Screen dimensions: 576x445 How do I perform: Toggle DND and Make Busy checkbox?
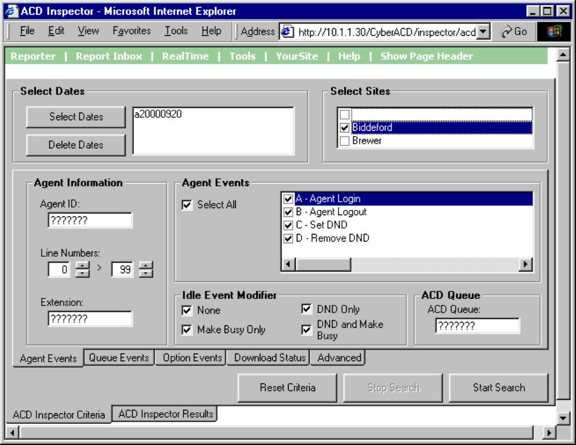tap(307, 329)
